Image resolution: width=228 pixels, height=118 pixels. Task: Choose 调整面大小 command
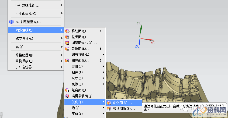tap(85, 43)
